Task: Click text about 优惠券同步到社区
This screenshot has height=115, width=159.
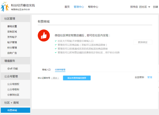Action: click(x=89, y=53)
